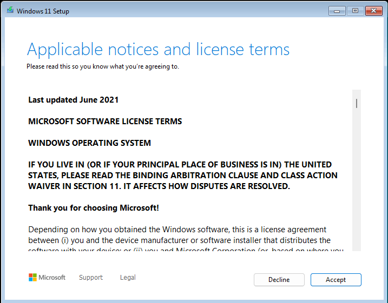Open the Legal link
The height and width of the screenshot is (303, 388).
128,277
